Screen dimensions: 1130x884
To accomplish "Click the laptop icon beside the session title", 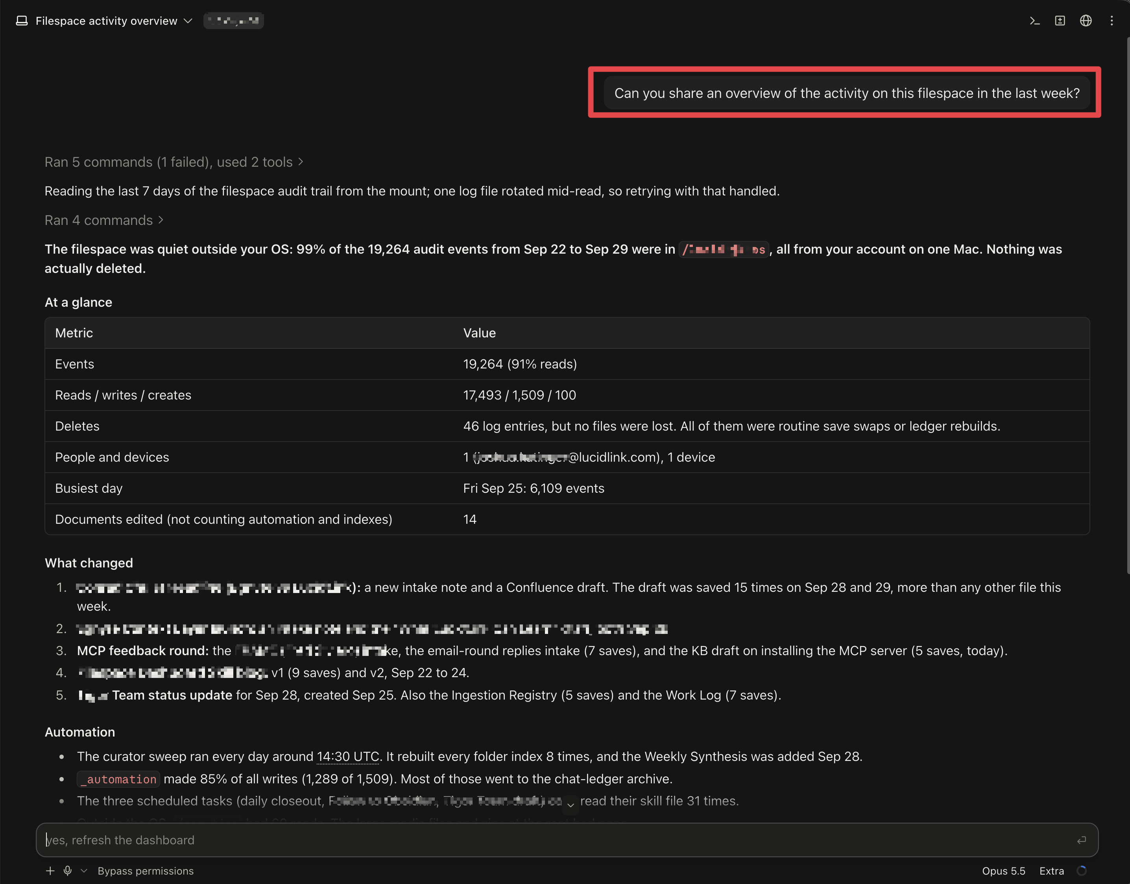I will 22,21.
